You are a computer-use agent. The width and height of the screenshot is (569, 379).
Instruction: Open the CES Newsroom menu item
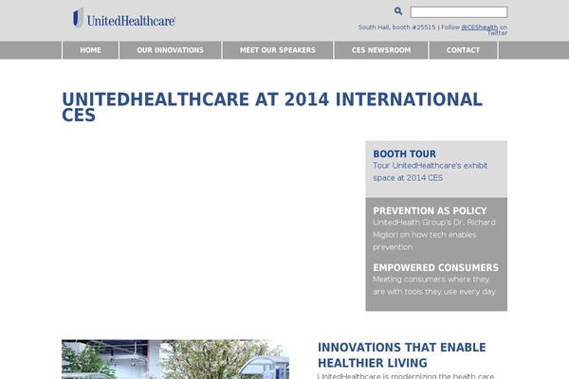click(x=381, y=50)
